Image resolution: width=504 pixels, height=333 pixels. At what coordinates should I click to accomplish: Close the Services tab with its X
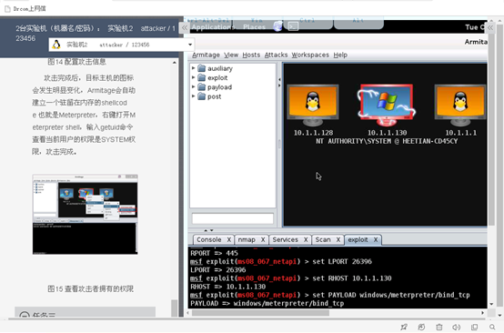(x=306, y=240)
